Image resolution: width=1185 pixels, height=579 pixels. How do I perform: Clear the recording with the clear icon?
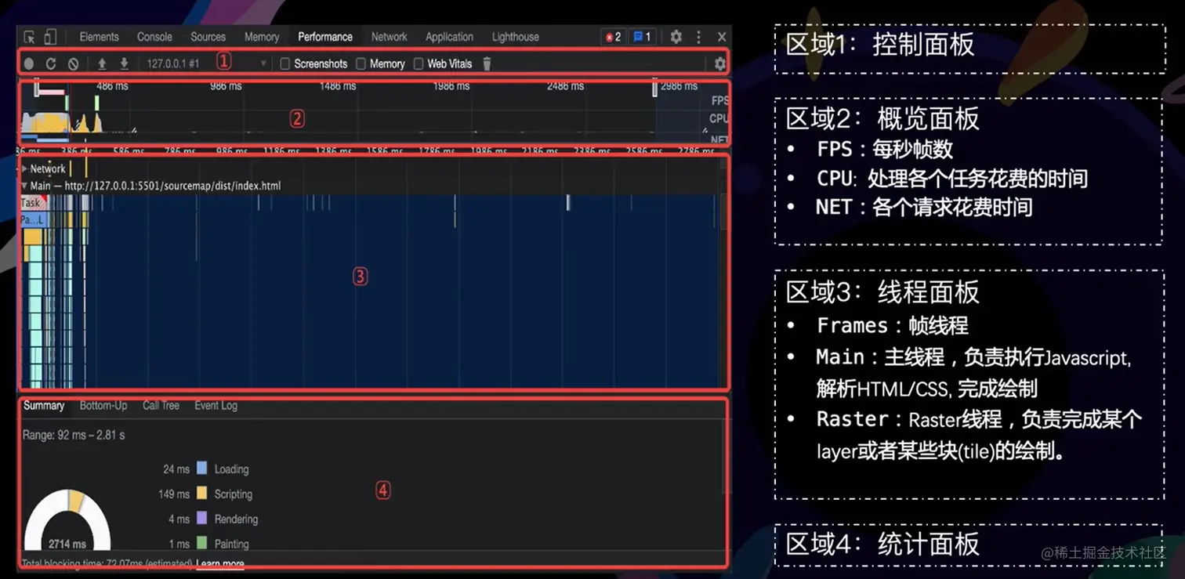tap(73, 64)
